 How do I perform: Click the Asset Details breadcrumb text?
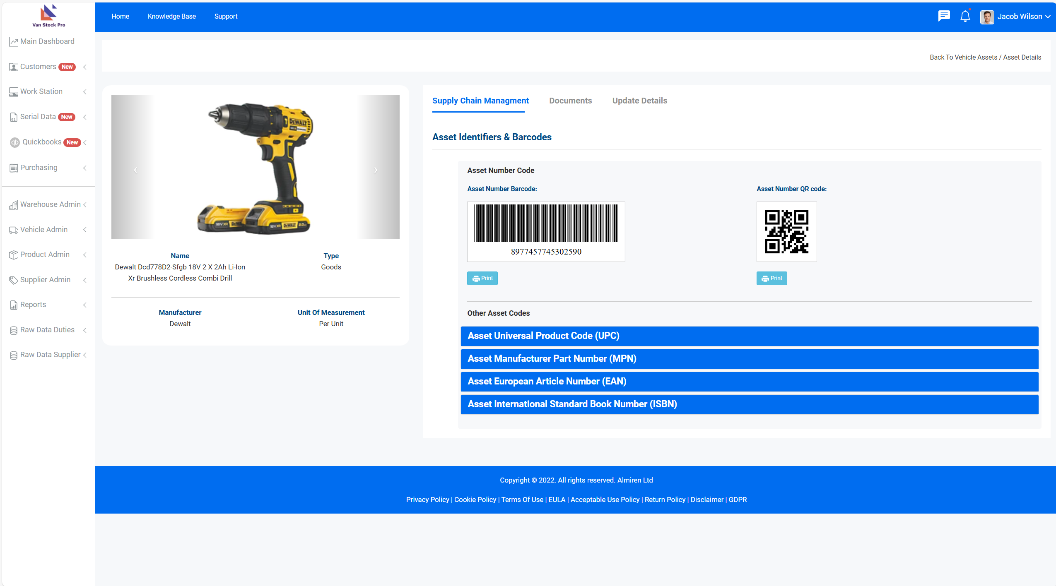(x=1022, y=58)
